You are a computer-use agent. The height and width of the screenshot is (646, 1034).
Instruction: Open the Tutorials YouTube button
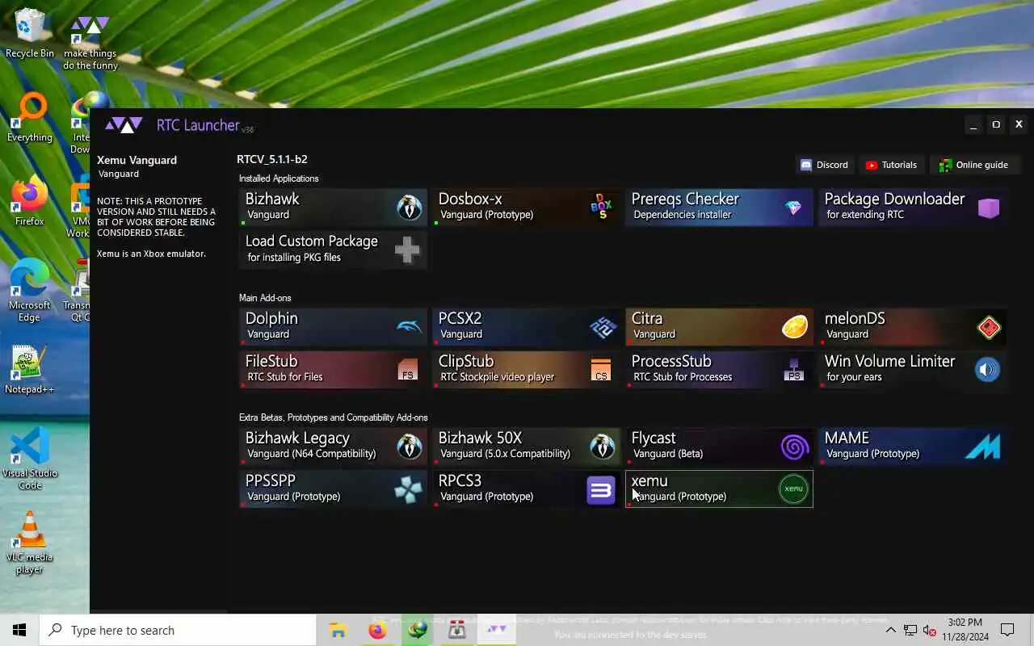click(892, 165)
